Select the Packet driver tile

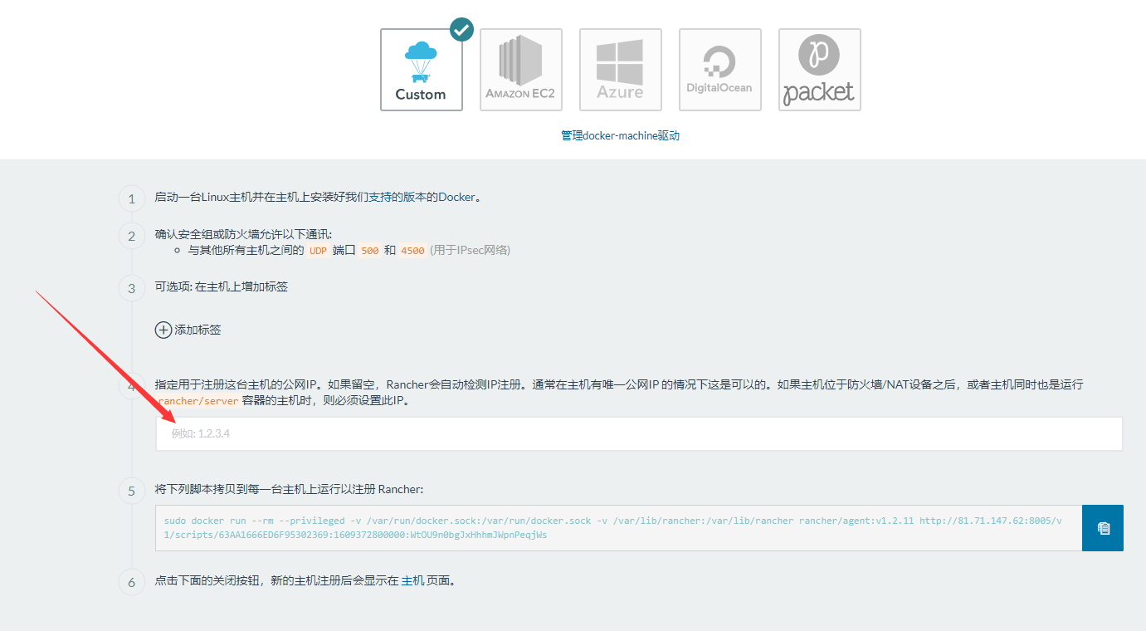click(x=820, y=70)
